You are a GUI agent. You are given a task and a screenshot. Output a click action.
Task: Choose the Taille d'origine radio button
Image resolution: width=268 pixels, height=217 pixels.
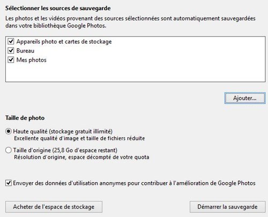9,150
